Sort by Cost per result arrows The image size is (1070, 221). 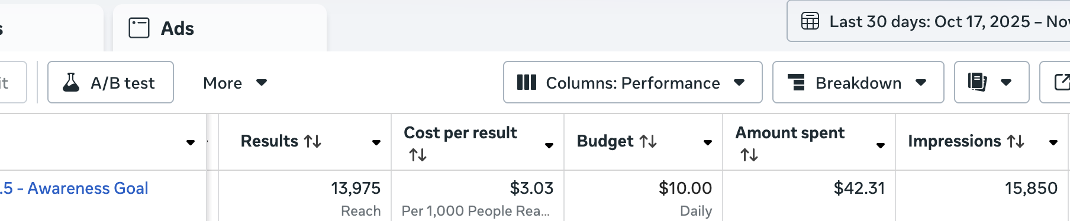click(x=418, y=155)
